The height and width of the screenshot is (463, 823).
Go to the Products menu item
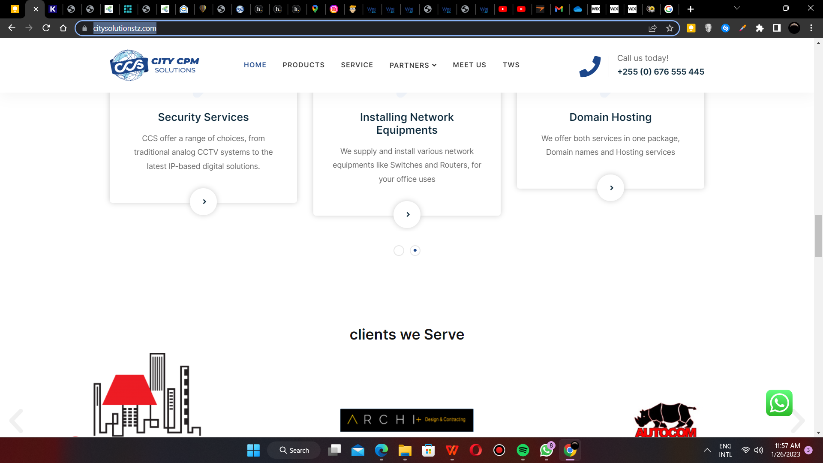pos(303,65)
